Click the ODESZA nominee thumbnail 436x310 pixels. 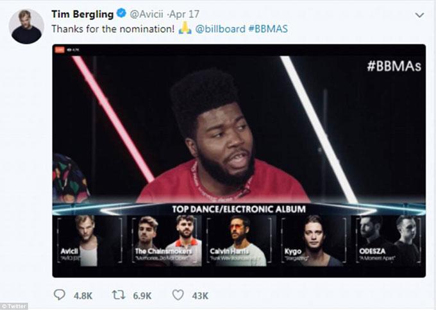tap(387, 240)
